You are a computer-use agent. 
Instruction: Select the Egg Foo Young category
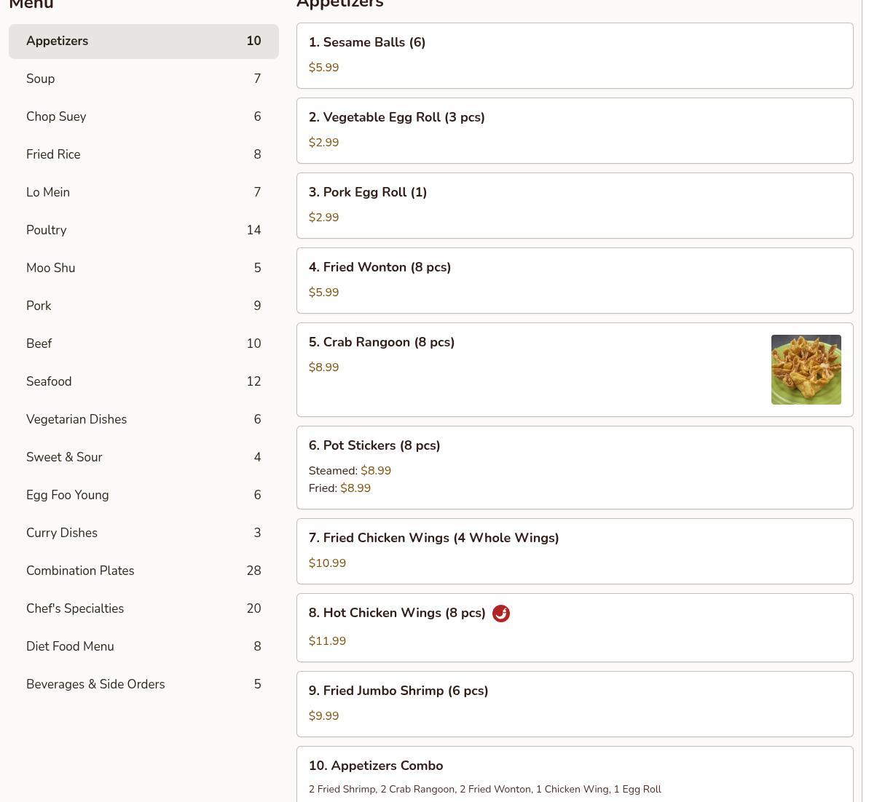click(x=143, y=496)
